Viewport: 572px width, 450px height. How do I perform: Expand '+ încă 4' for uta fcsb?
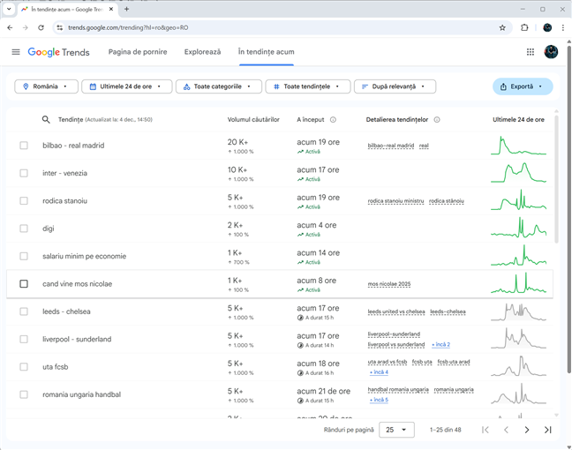tap(378, 372)
